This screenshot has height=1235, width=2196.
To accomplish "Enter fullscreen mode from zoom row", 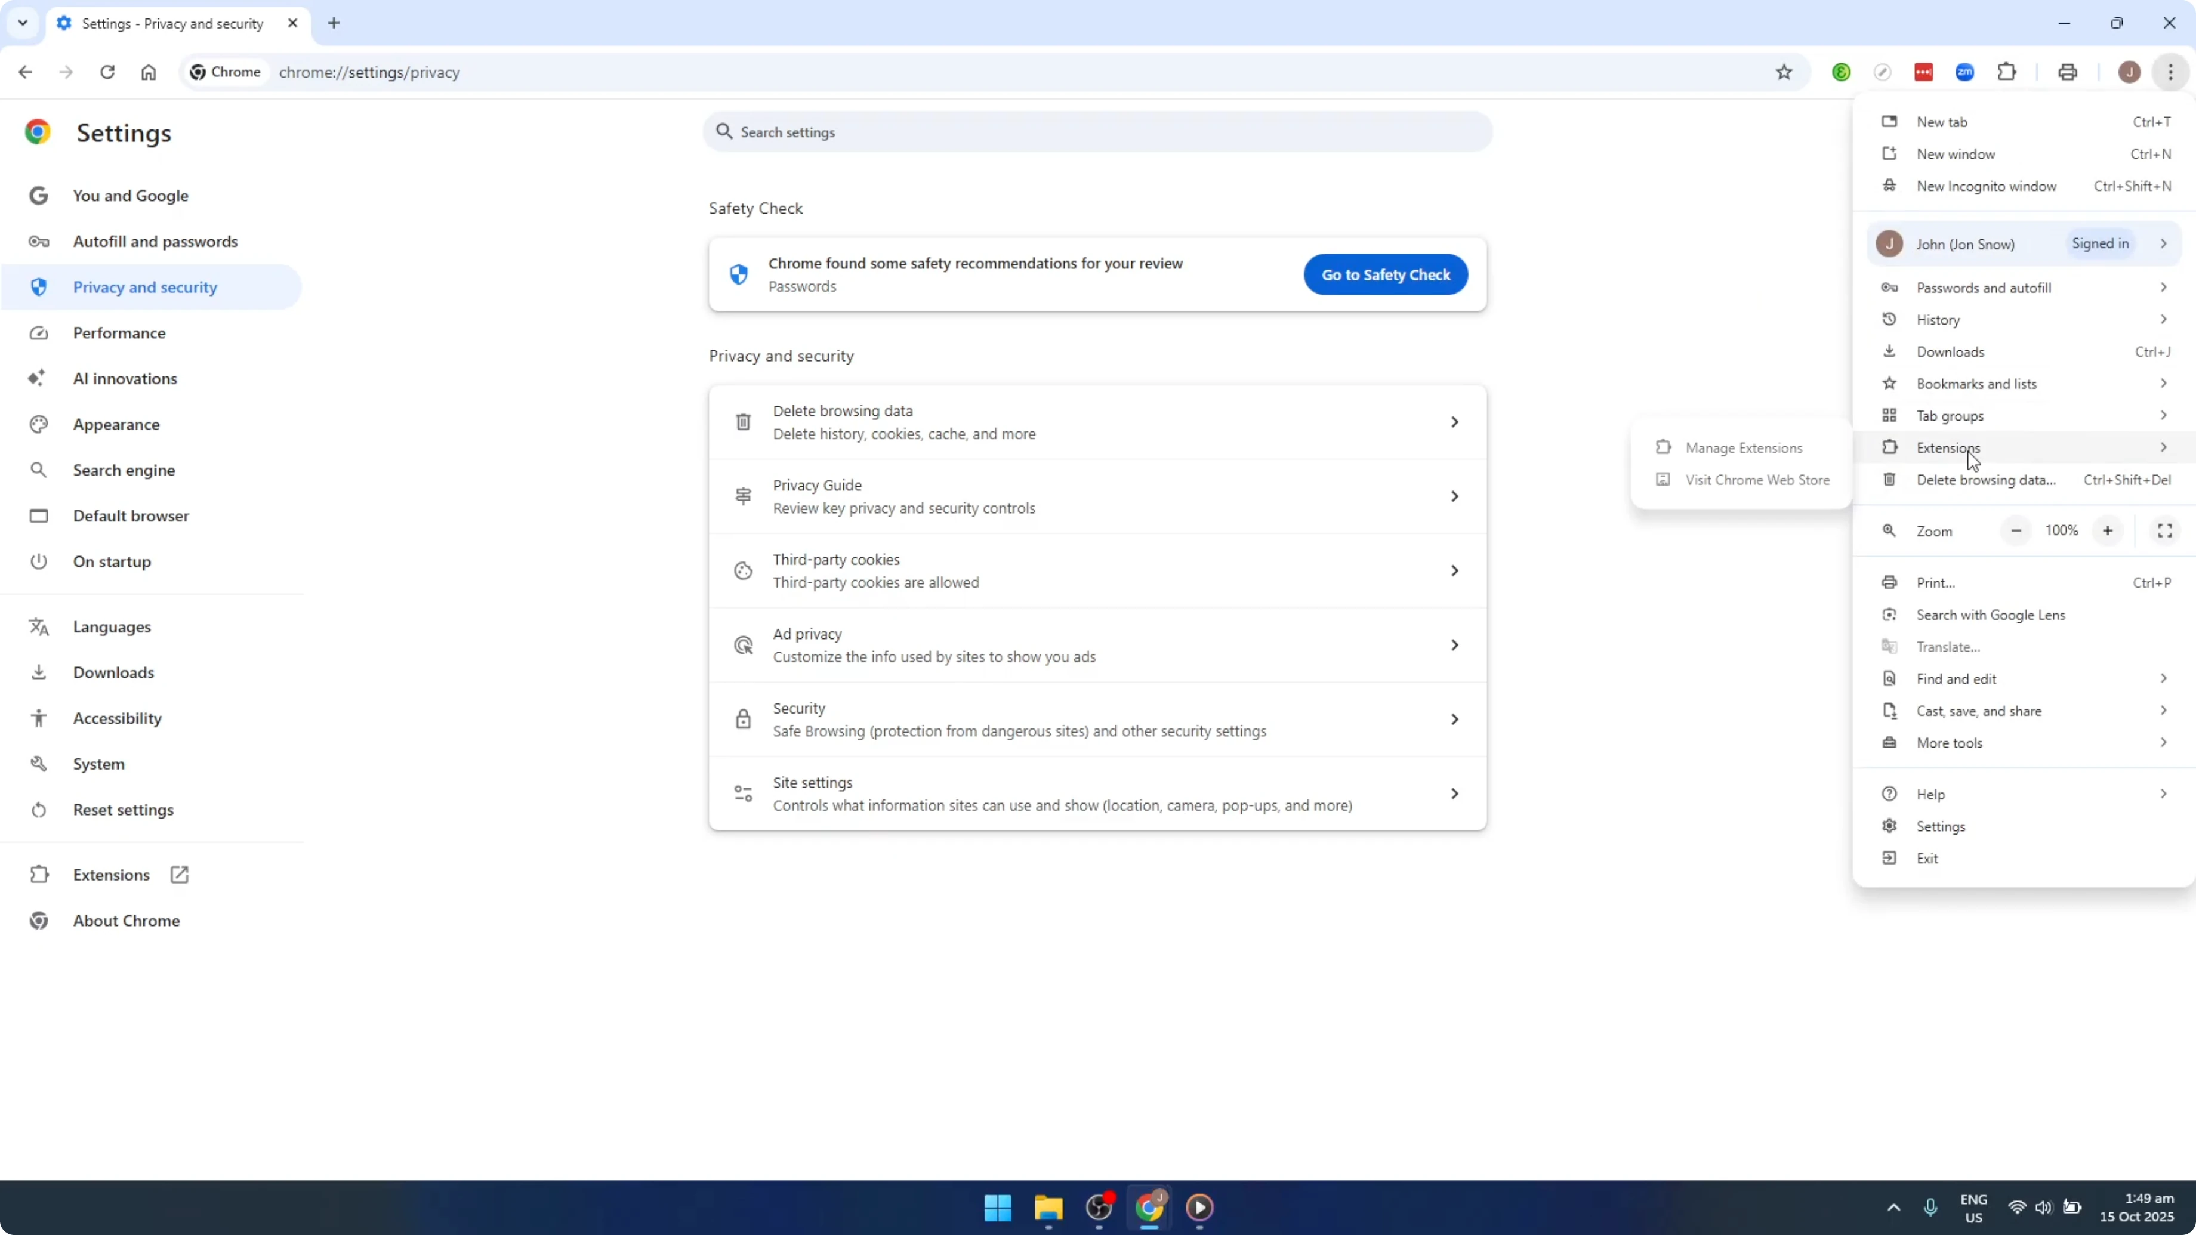I will tap(2164, 531).
